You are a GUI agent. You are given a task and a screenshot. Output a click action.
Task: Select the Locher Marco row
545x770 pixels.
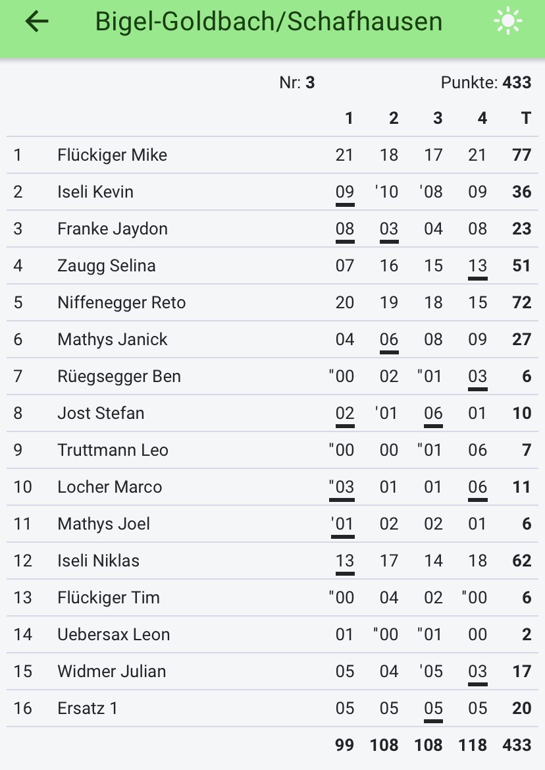click(272, 487)
